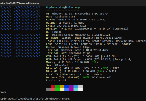Click the "Local IP (Ethernet): 192.168.1.150/24" line
Viewport: 146px width, 101px height.
[74, 74]
